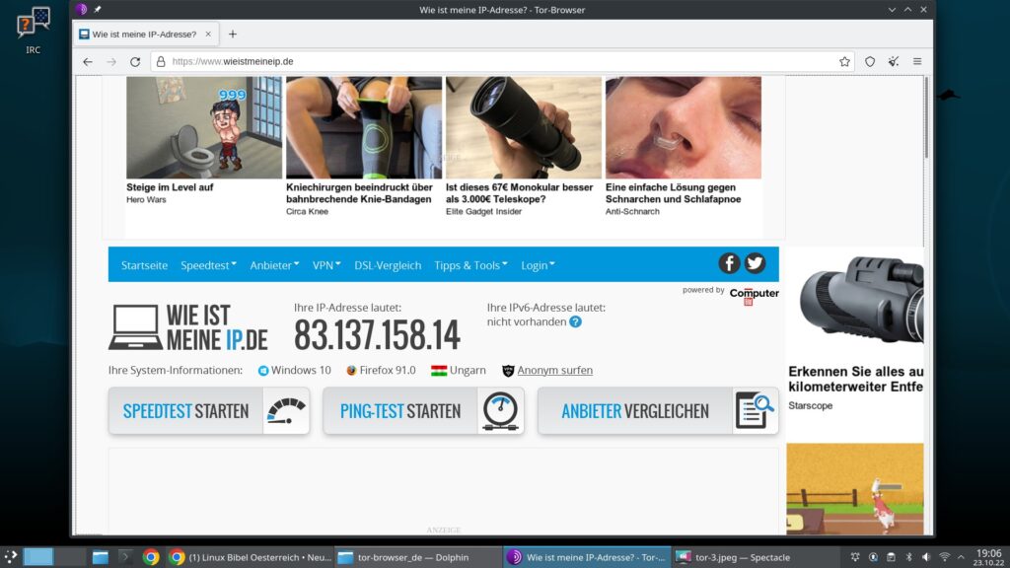
Task: Open the browser hamburger menu
Action: point(917,62)
